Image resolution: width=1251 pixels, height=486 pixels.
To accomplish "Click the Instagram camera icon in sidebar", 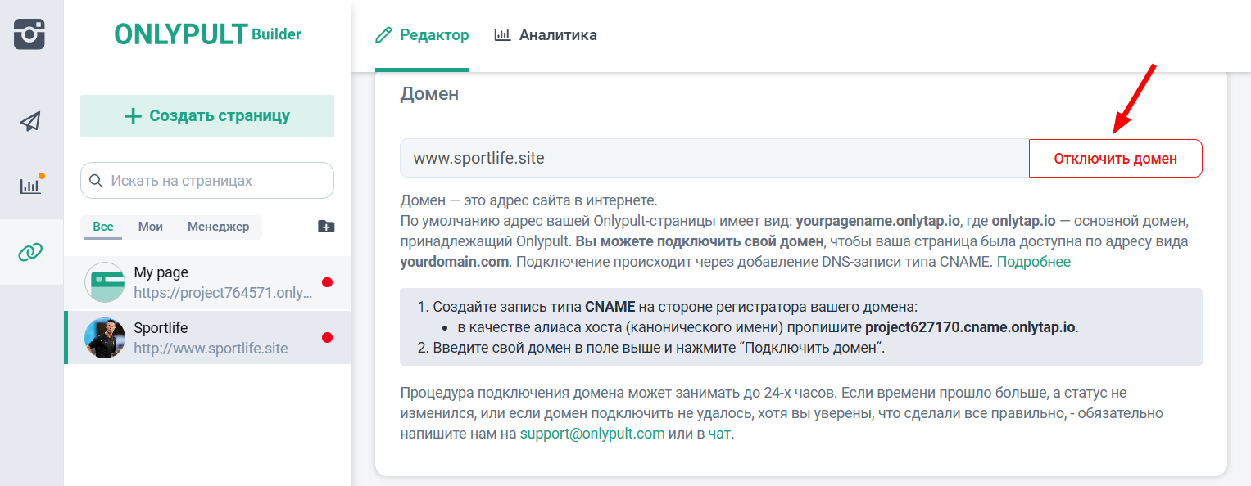I will [29, 34].
